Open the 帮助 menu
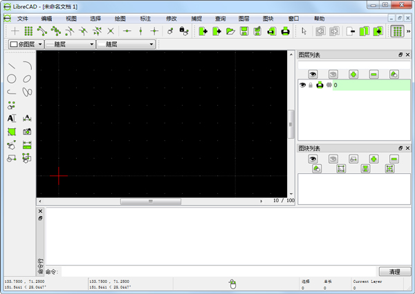 coord(319,19)
